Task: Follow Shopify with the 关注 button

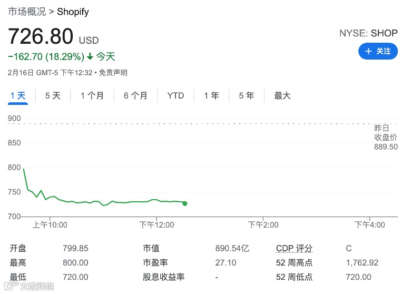Action: [378, 51]
